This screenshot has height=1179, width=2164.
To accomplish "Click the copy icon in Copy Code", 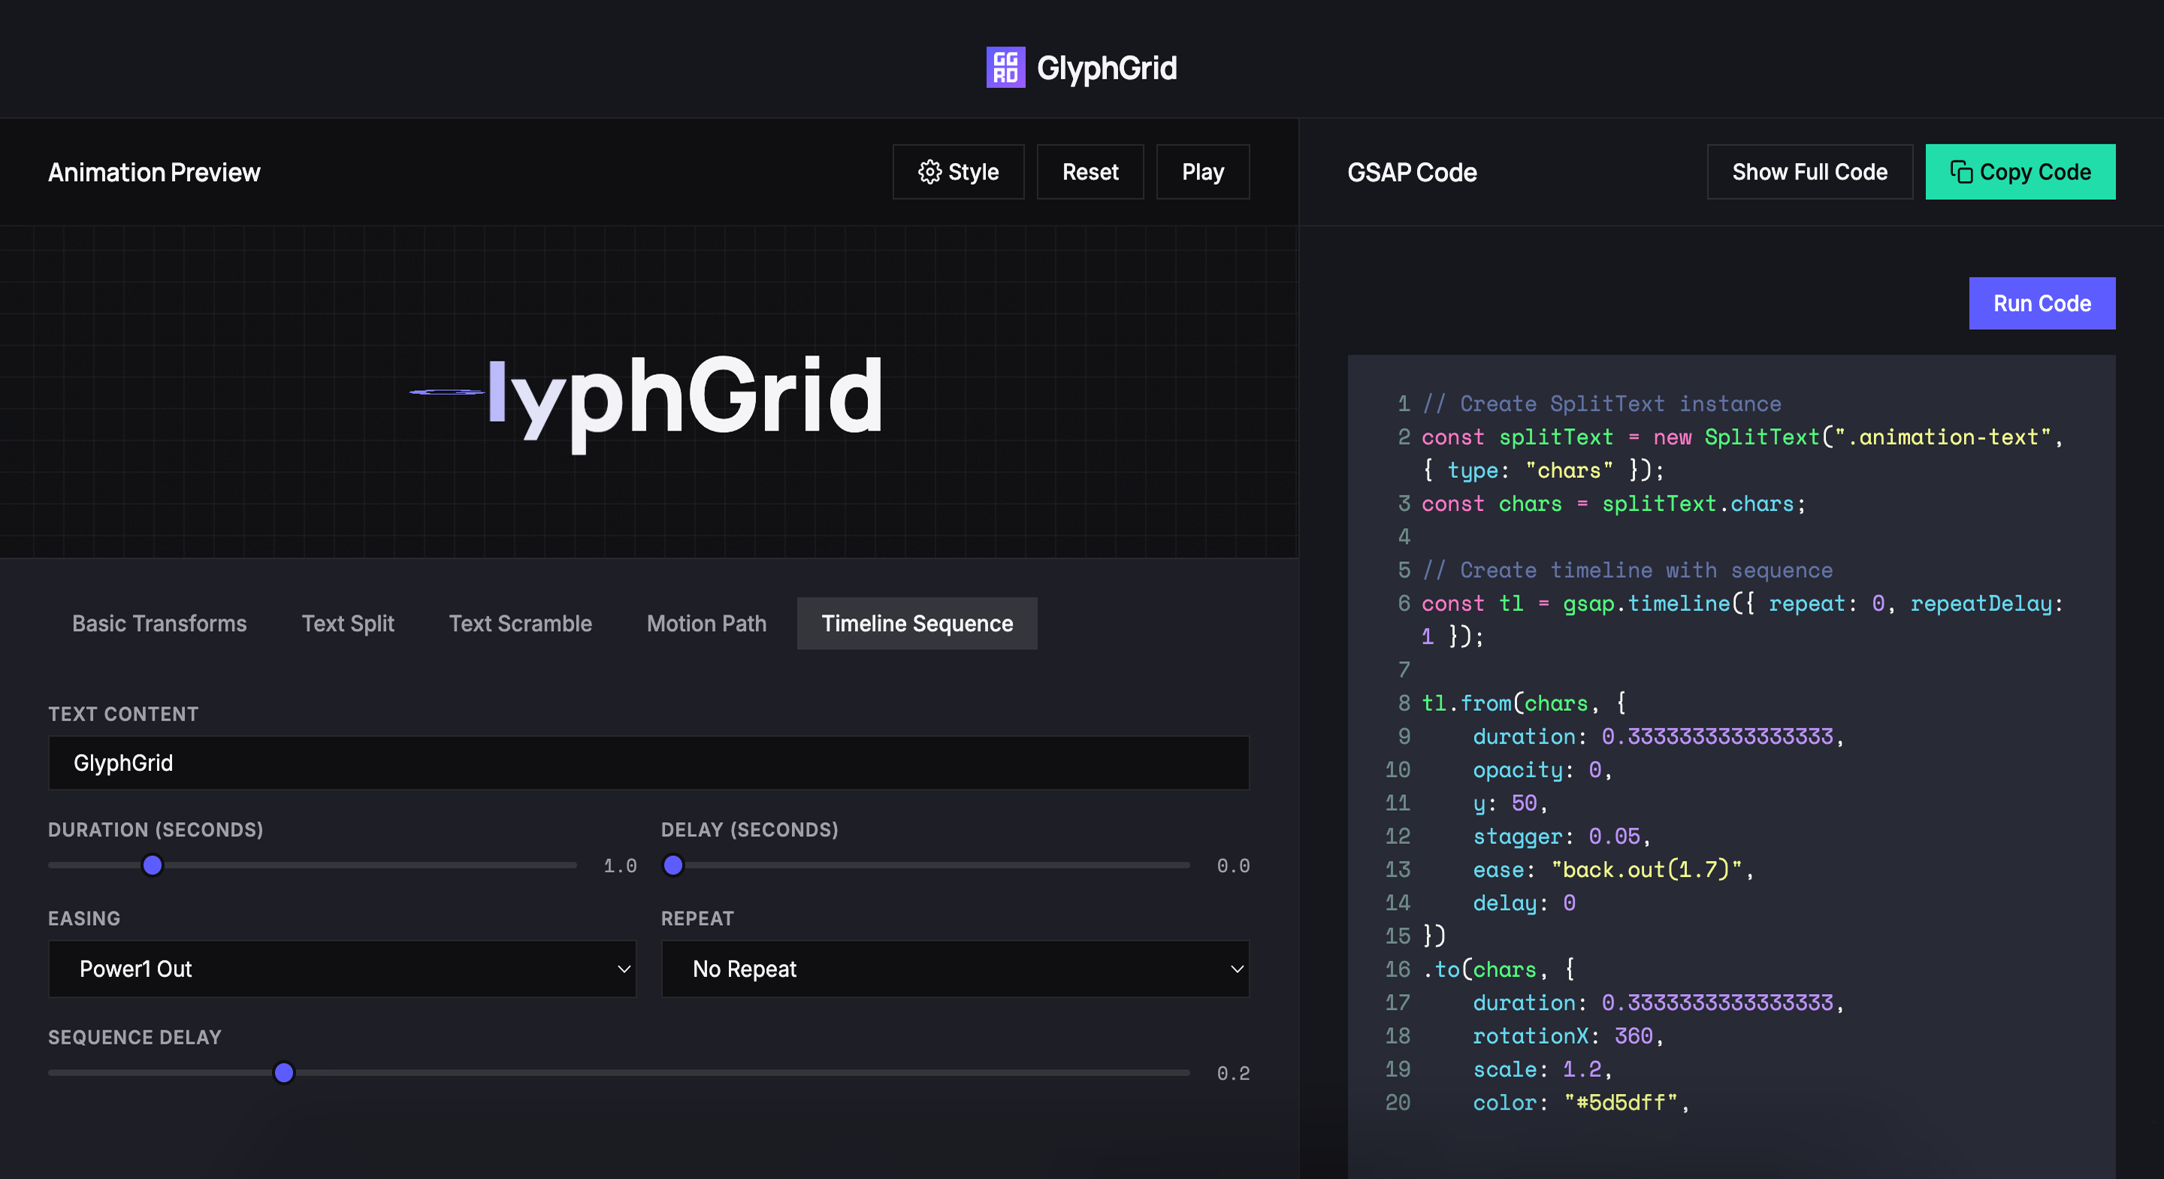I will click(x=1960, y=171).
